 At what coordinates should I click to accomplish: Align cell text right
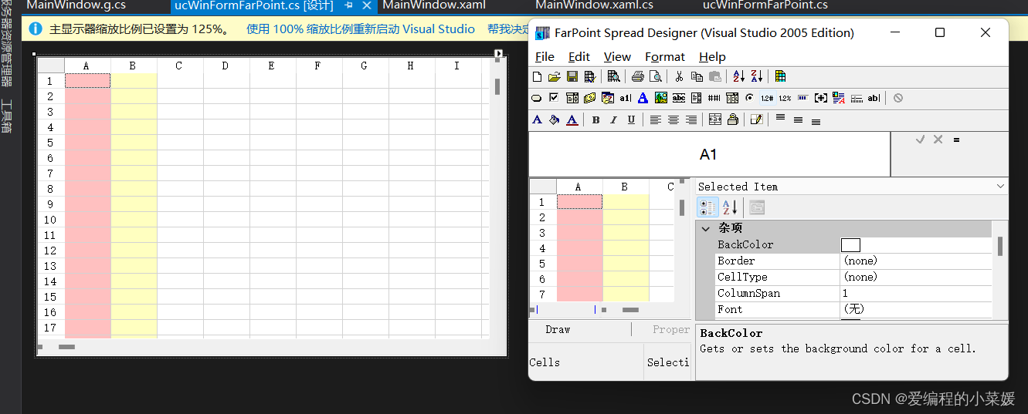[x=691, y=119]
